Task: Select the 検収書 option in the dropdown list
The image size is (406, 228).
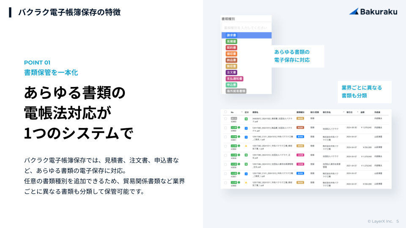Action: pos(231,66)
